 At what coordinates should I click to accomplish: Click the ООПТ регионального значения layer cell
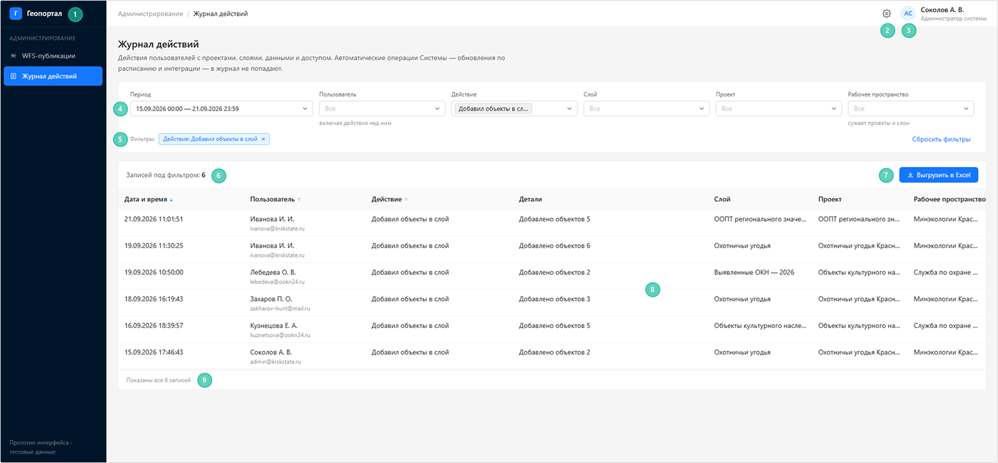760,220
